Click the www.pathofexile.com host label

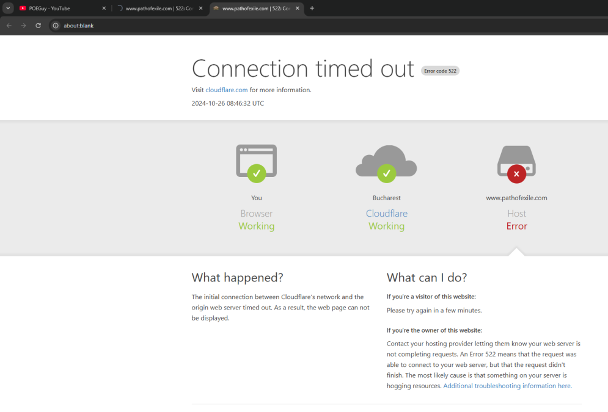pyautogui.click(x=516, y=198)
